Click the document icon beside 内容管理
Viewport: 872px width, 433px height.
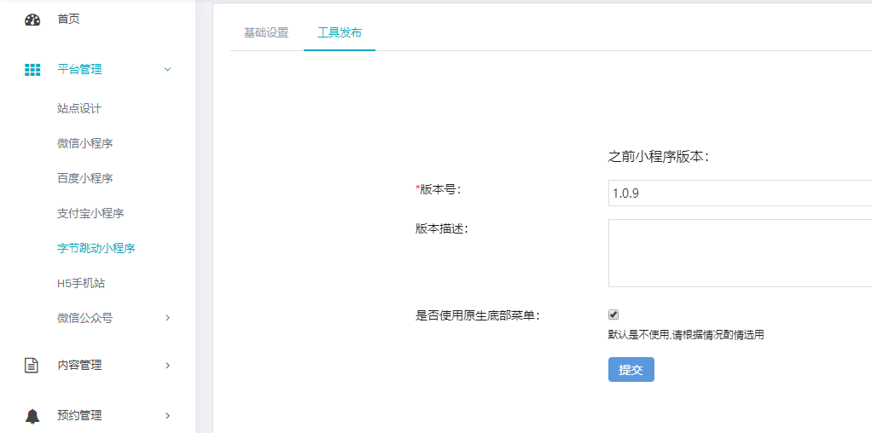click(32, 366)
